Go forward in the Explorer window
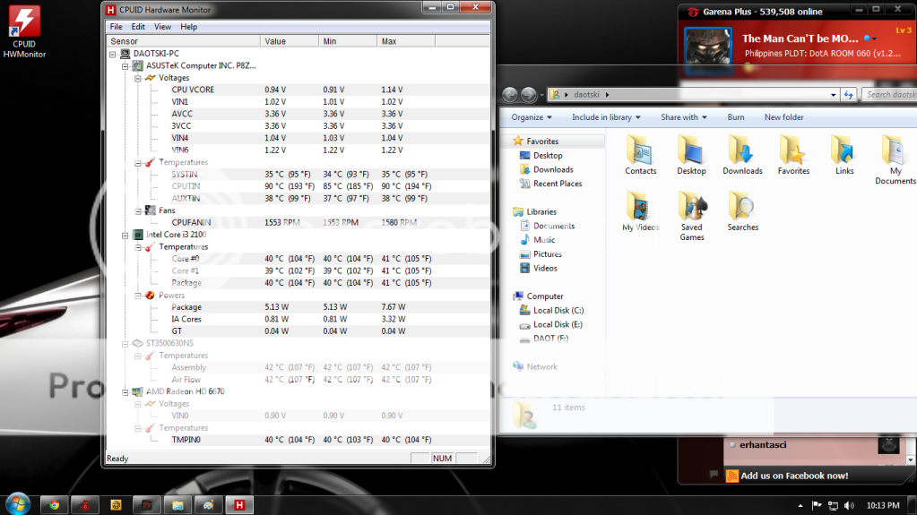917x515 pixels. click(x=529, y=94)
